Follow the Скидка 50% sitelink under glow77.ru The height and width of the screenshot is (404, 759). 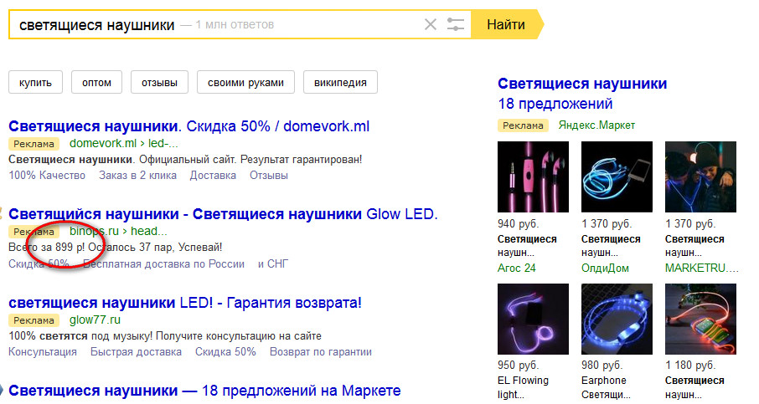tap(225, 352)
